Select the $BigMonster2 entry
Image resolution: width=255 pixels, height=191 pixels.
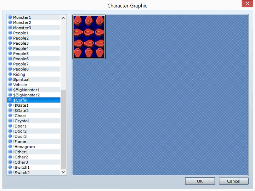(x=34, y=95)
